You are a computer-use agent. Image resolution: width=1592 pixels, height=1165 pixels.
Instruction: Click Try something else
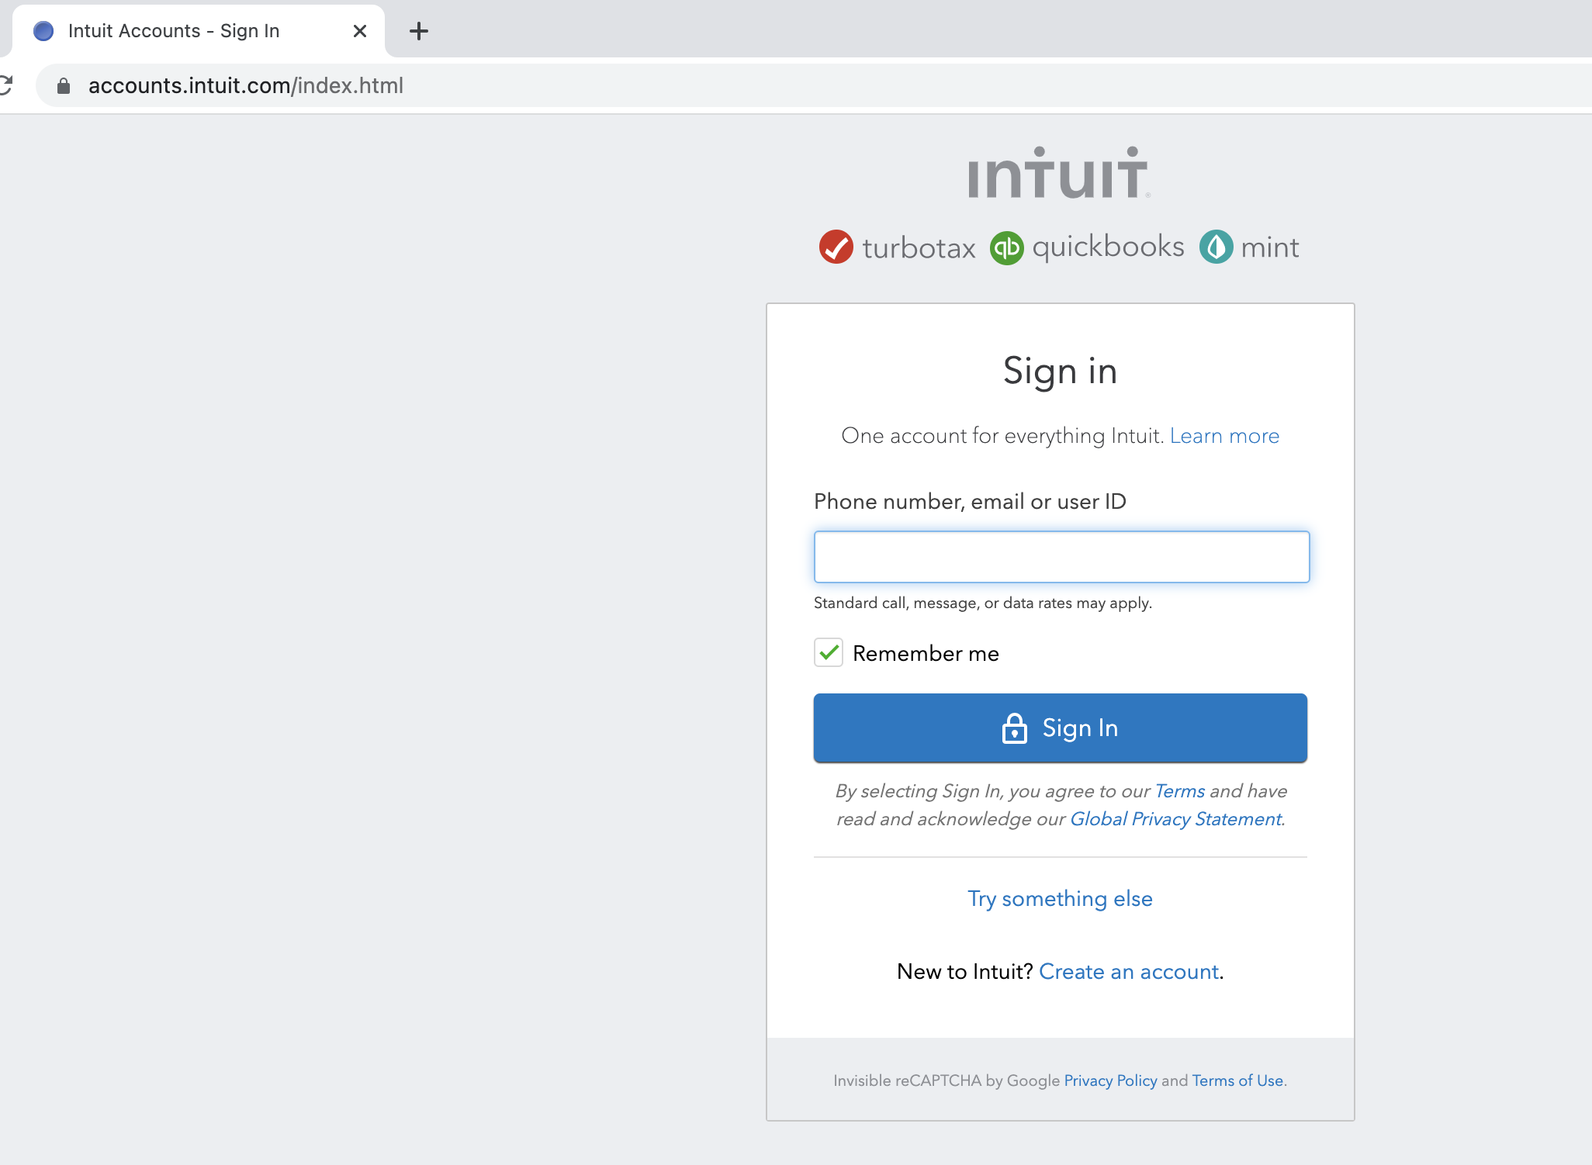1060,898
